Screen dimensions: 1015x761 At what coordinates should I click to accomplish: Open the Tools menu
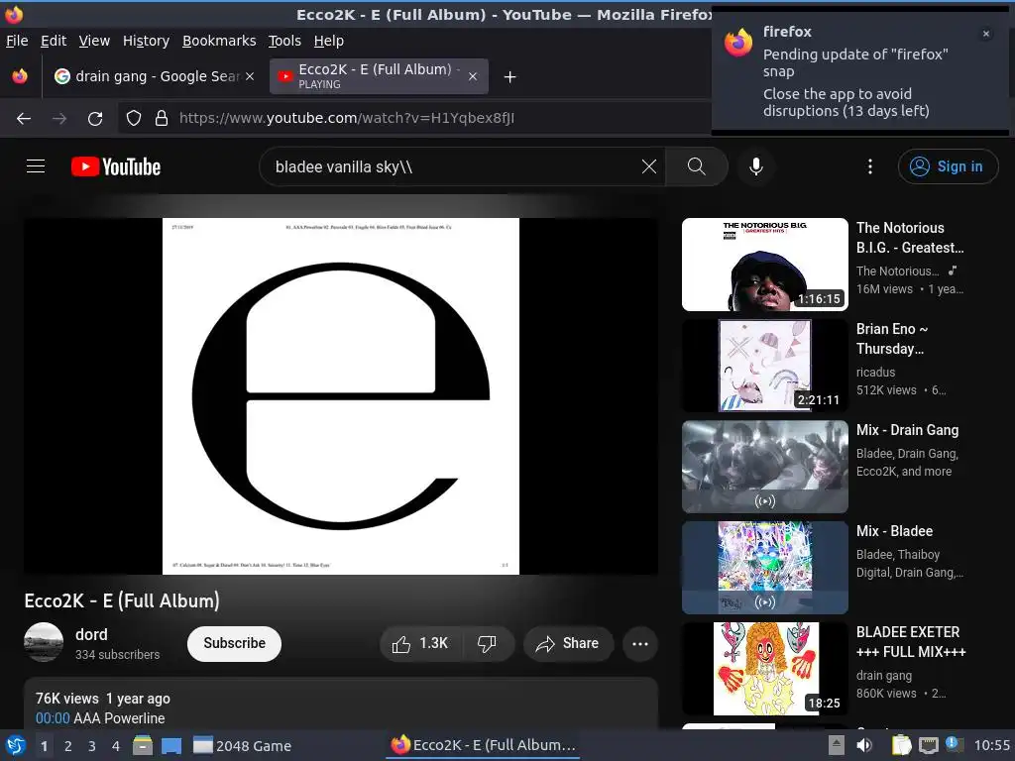coord(284,41)
